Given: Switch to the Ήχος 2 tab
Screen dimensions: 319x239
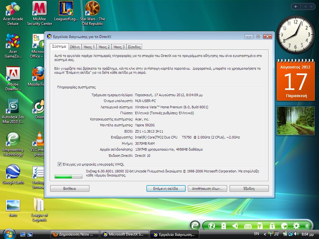Looking at the screenshot, I should pyautogui.click(x=104, y=47).
